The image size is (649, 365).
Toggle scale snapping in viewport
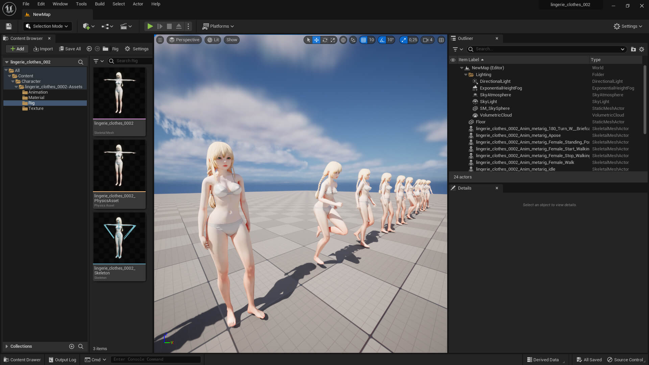point(404,40)
